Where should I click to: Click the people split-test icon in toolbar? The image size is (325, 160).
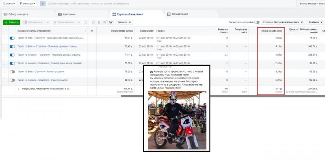coord(105,22)
